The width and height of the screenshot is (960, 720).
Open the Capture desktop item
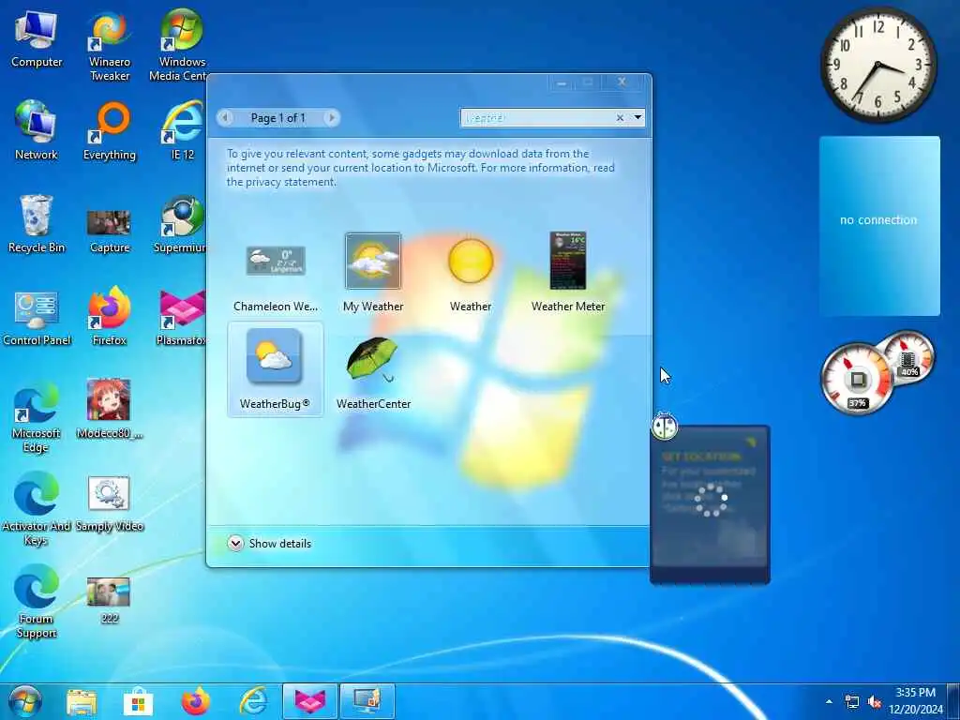(x=110, y=231)
